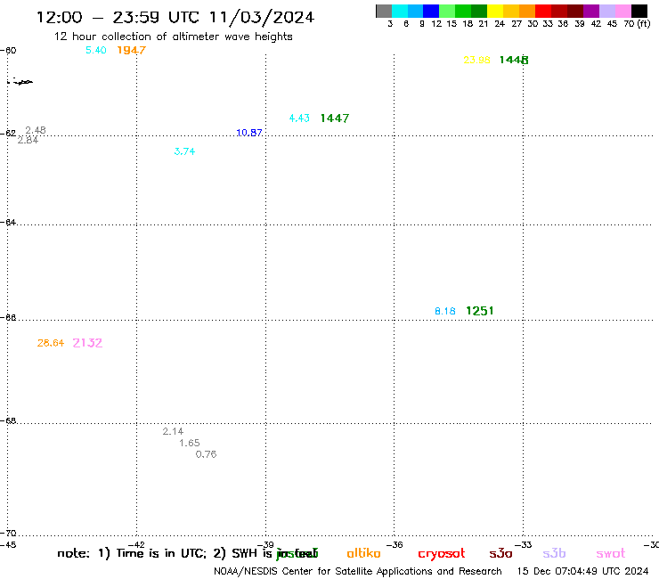
Task: Pick the lavender swatch in the color bar
Action: 606,11
